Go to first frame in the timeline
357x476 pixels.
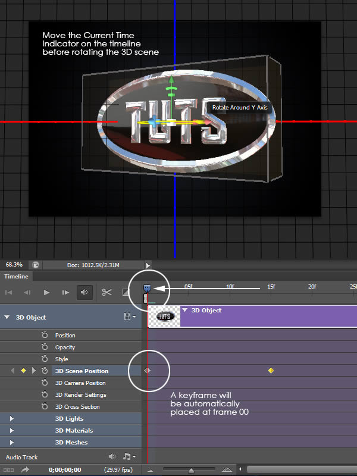[9, 292]
